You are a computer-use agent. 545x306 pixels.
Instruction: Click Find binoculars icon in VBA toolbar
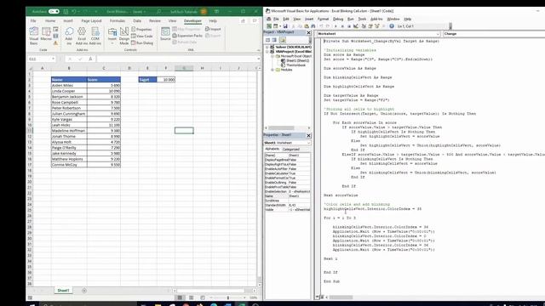tap(313, 26)
